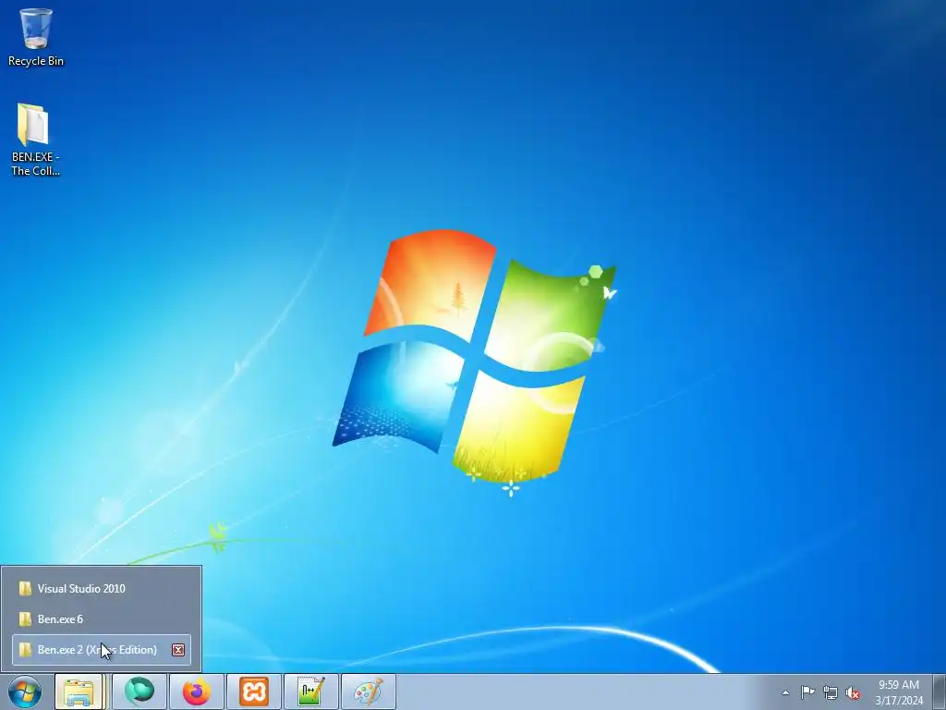Click the Show desktop strip at the taskbar end

click(940, 692)
